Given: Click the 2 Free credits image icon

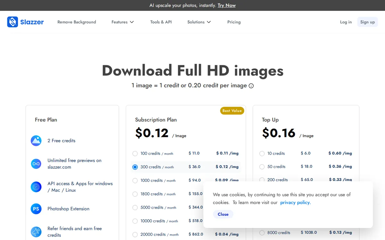Looking at the screenshot, I should 36,140.
